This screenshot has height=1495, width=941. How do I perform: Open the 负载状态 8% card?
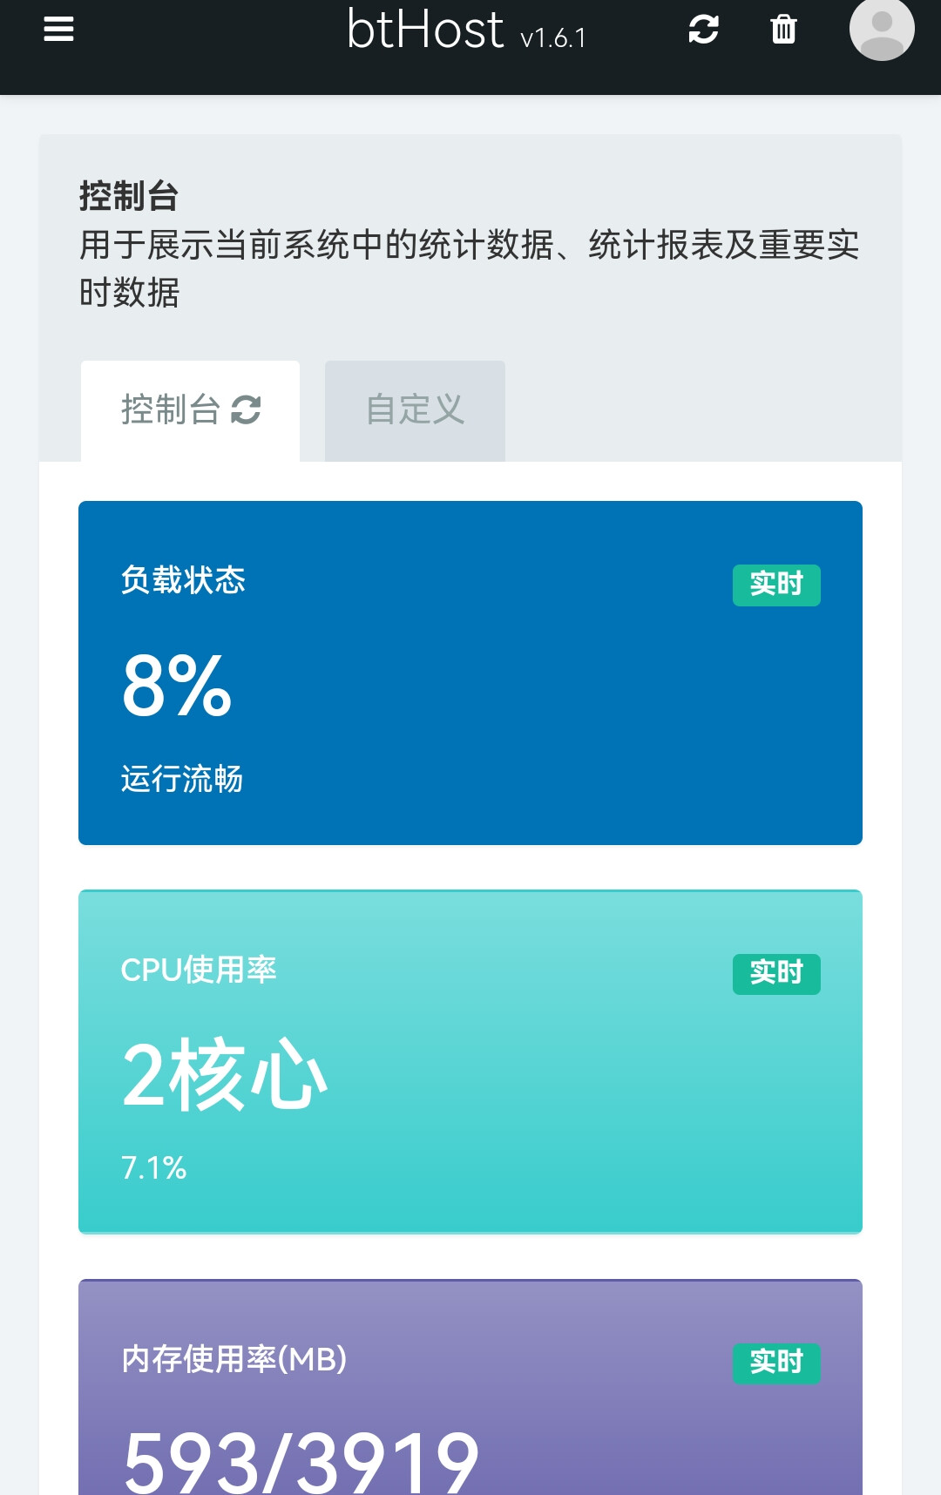[x=470, y=673]
